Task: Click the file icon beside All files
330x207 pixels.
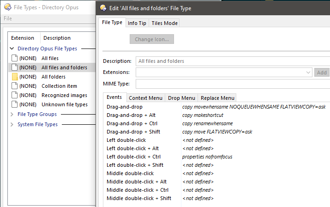Action: [x=14, y=58]
